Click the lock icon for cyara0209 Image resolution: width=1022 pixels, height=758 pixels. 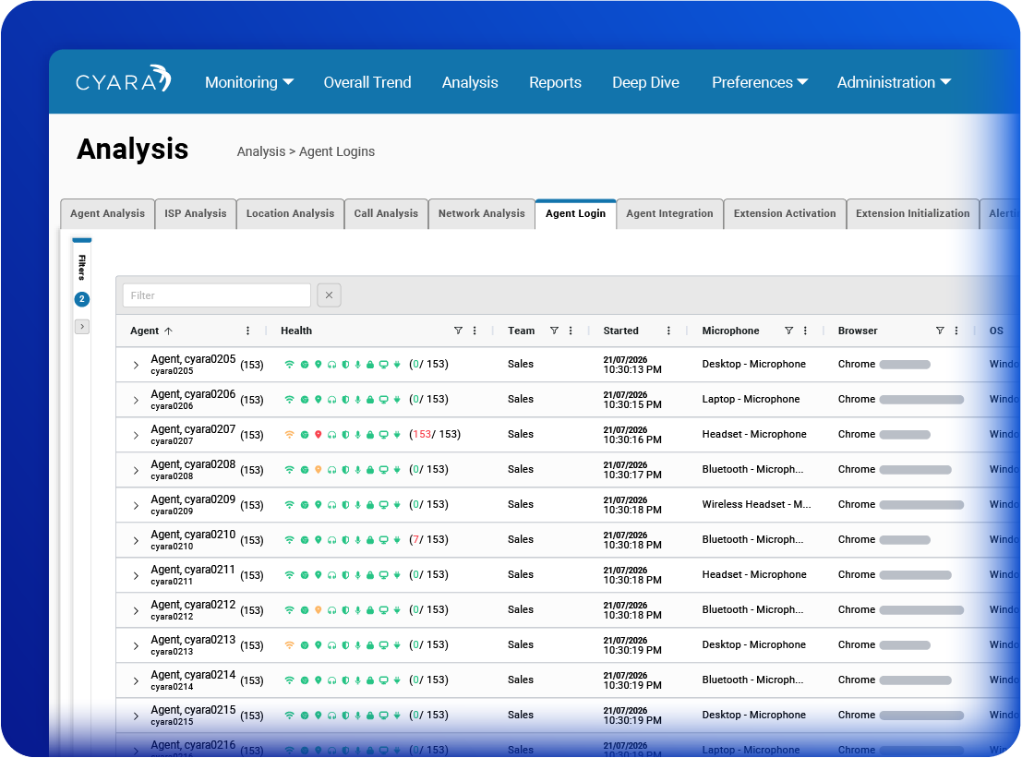tap(370, 505)
